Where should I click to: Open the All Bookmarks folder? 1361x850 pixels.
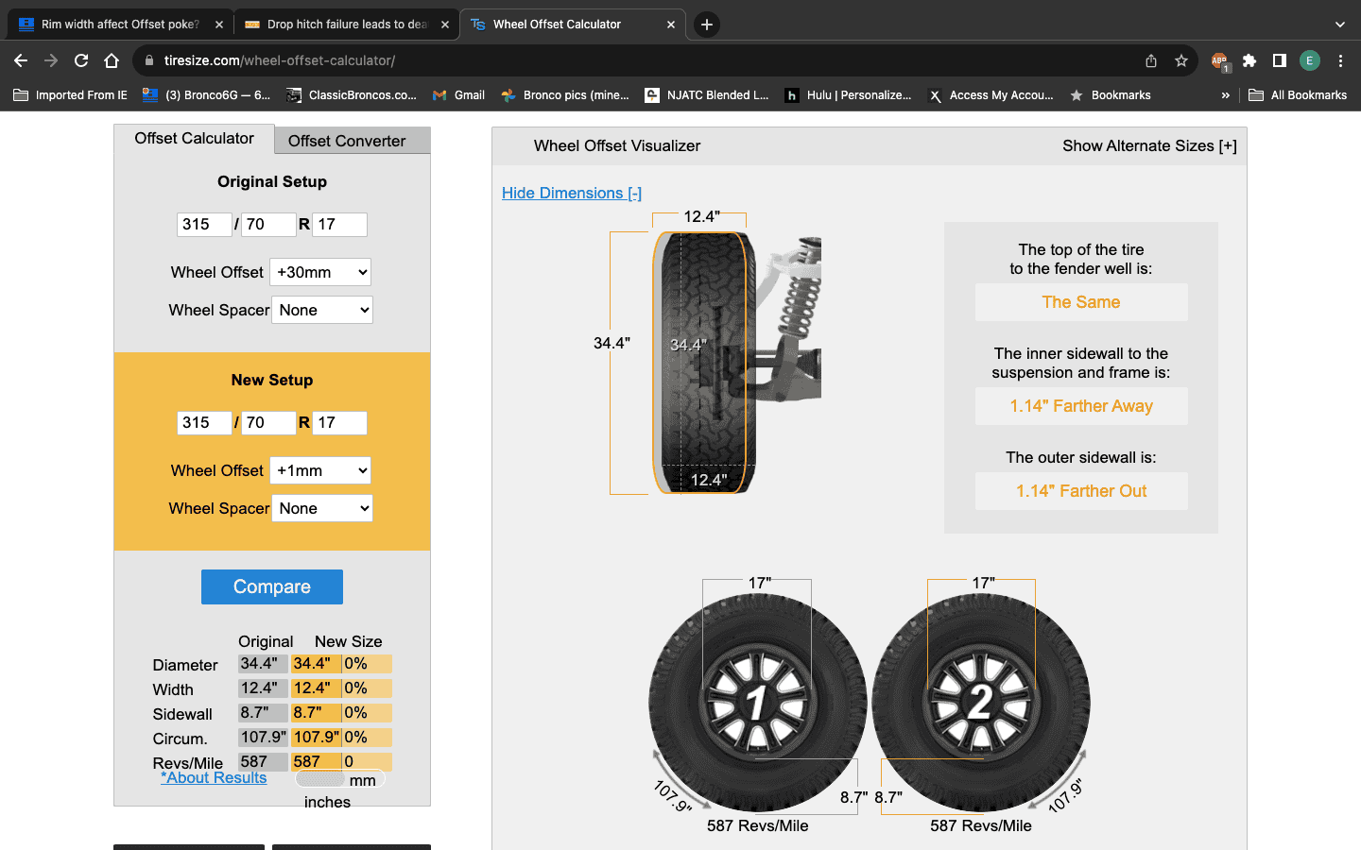(x=1298, y=95)
